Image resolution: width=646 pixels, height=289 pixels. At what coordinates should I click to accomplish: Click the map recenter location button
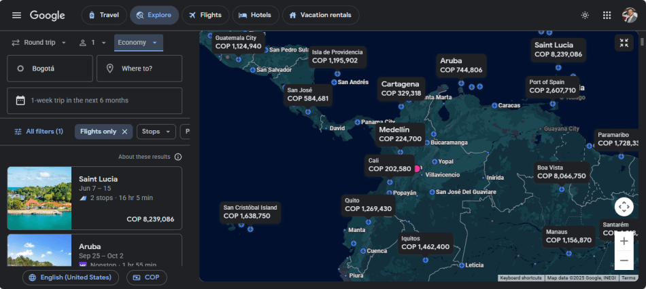(x=624, y=207)
